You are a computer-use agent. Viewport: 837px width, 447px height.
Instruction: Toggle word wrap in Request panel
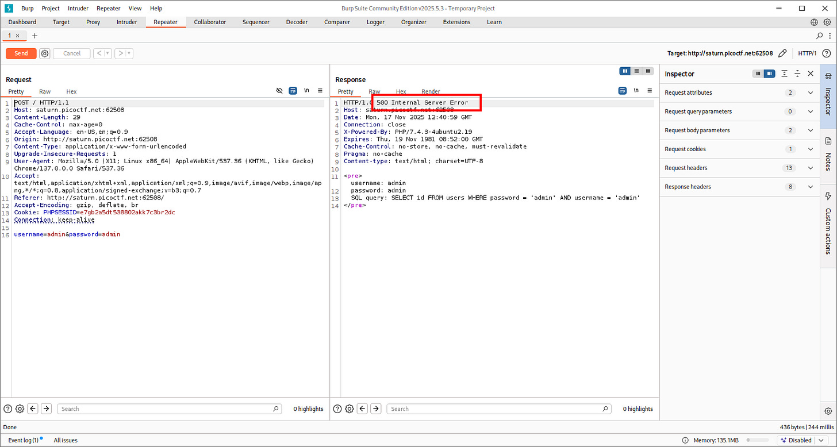click(x=293, y=91)
